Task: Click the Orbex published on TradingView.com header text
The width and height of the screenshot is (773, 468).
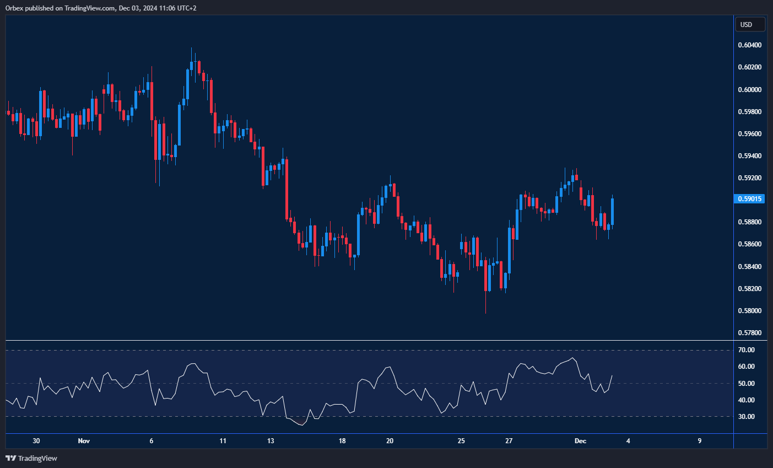Action: point(100,8)
